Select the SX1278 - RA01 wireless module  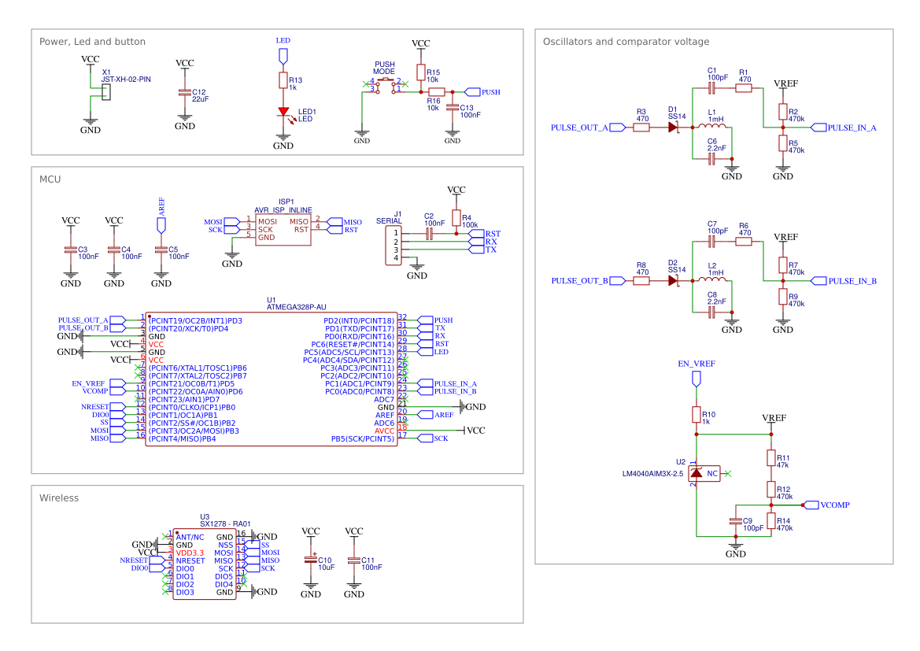click(x=206, y=565)
